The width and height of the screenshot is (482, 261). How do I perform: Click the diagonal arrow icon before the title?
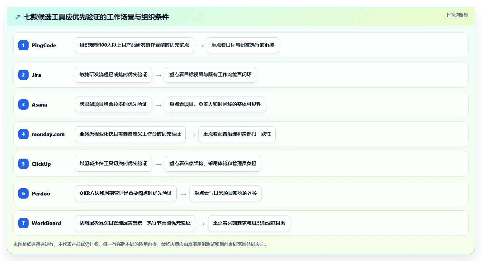(18, 17)
